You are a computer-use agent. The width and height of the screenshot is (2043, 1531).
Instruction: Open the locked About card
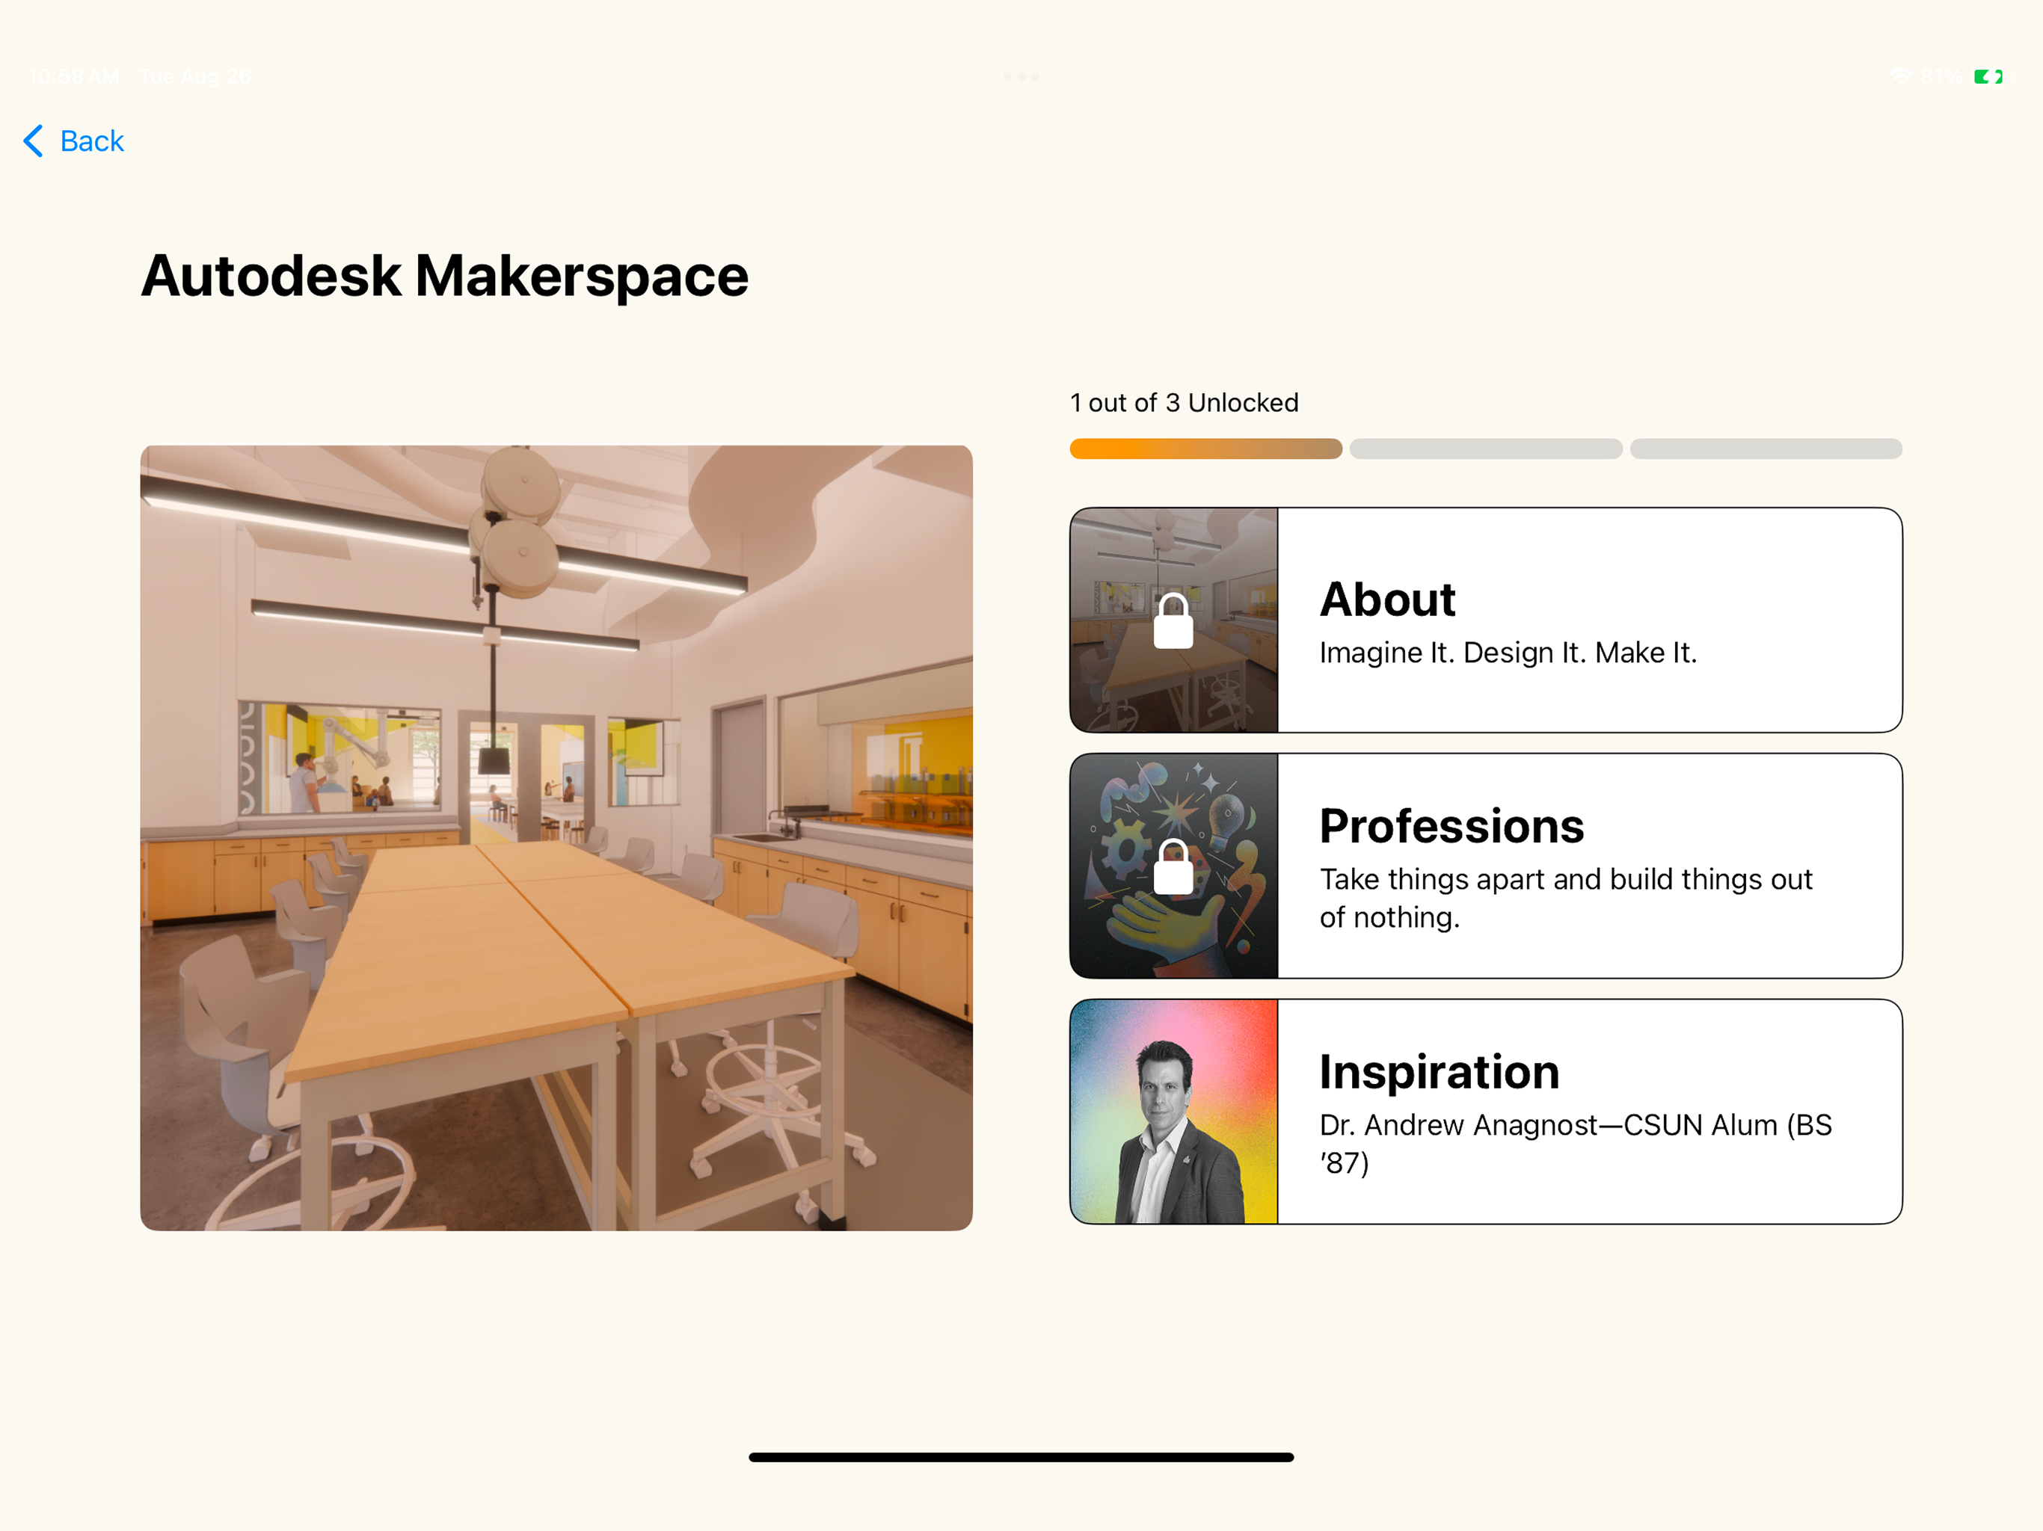1485,620
